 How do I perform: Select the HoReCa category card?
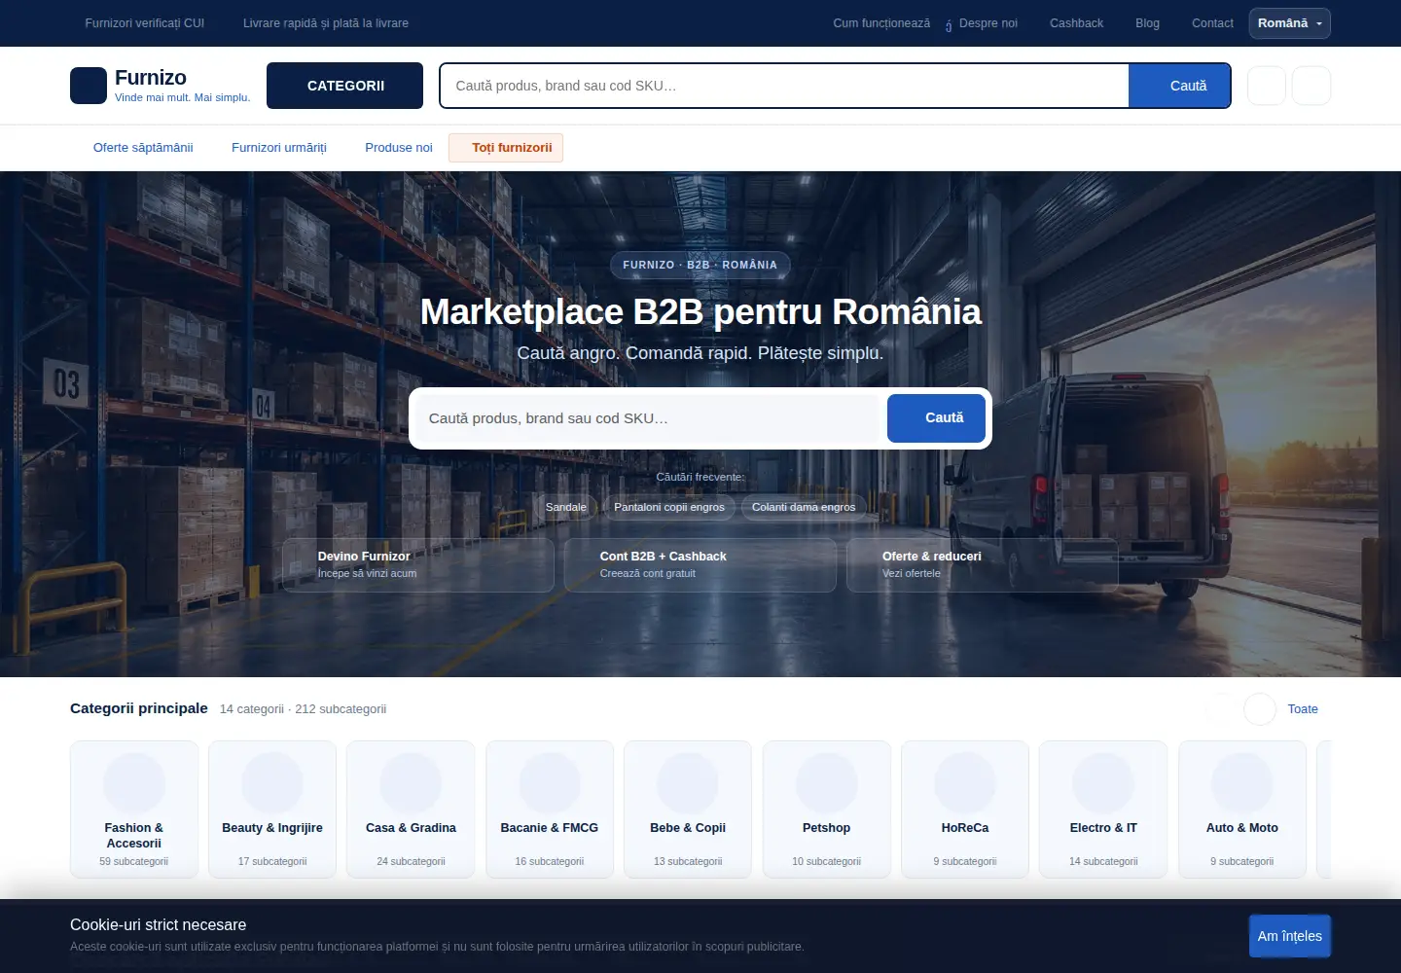point(965,810)
